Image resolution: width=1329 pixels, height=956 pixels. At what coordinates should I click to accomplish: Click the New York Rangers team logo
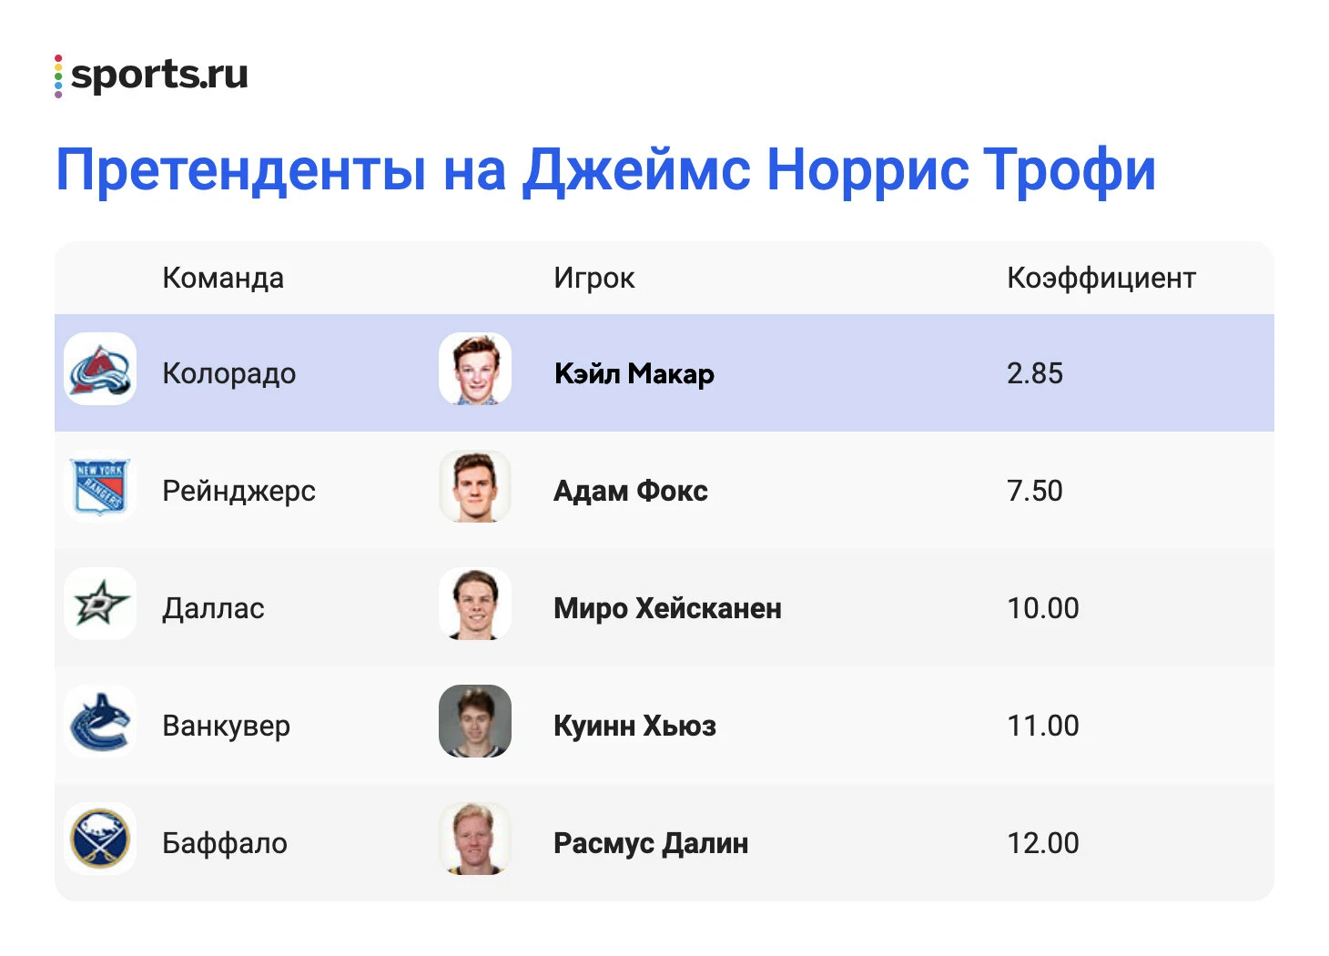[x=100, y=486]
